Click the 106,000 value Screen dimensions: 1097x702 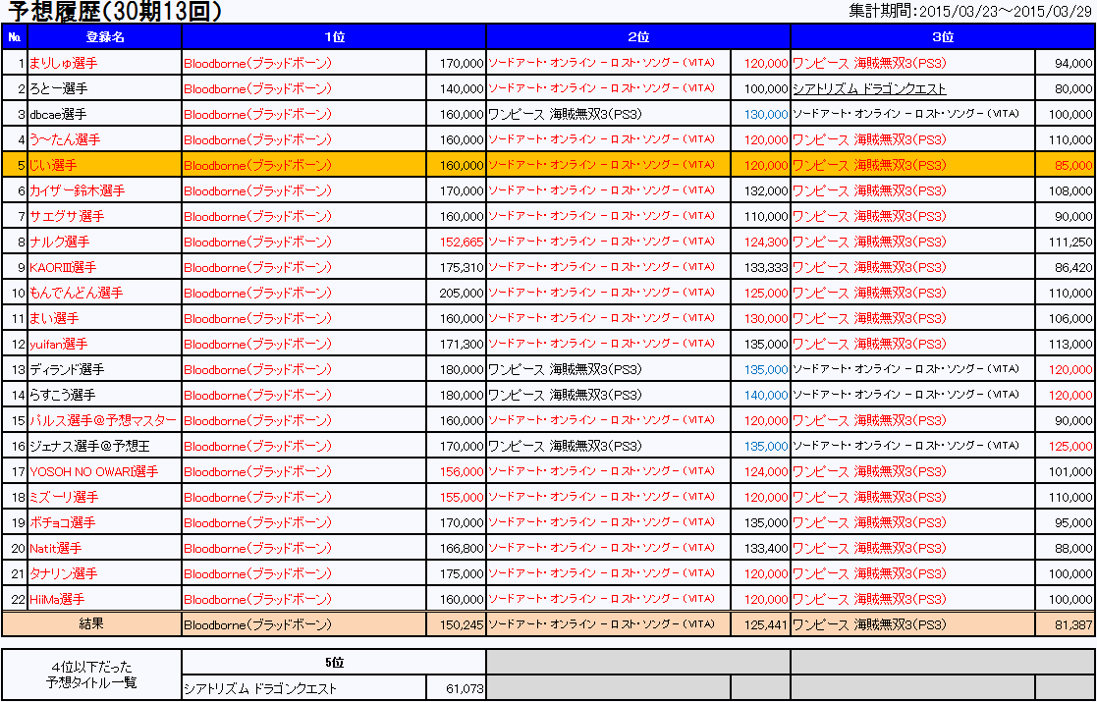click(1070, 319)
